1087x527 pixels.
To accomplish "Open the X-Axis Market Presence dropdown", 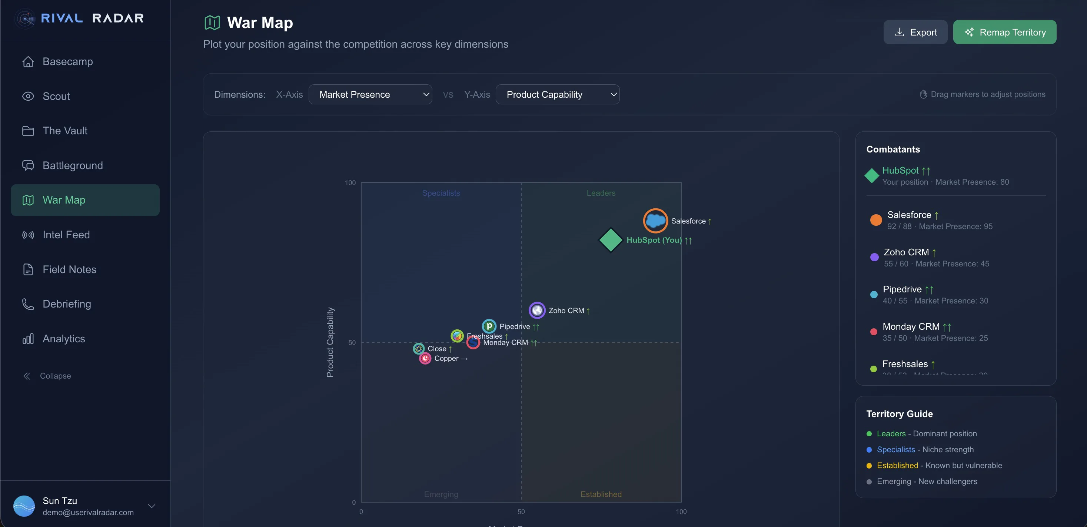I will coord(370,94).
